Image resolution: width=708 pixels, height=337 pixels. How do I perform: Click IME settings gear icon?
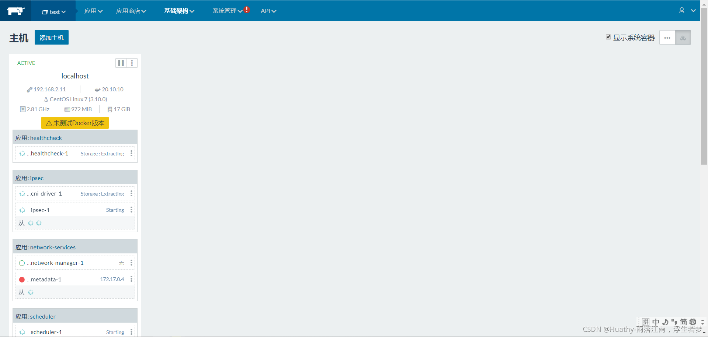693,322
